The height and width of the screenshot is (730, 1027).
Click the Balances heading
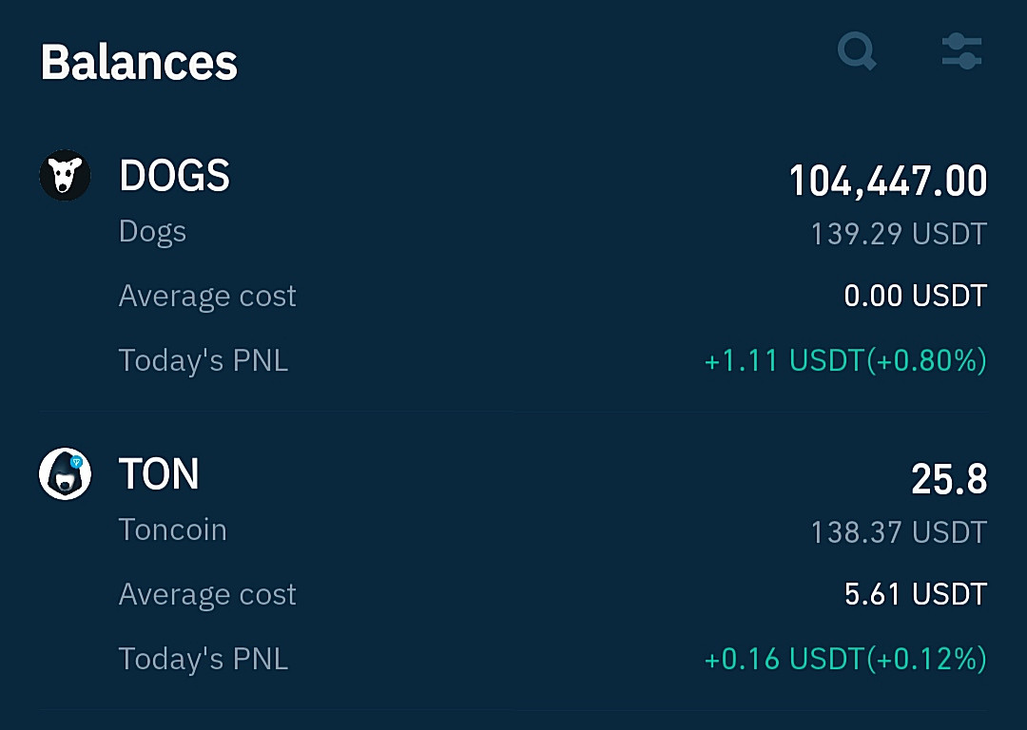point(139,63)
